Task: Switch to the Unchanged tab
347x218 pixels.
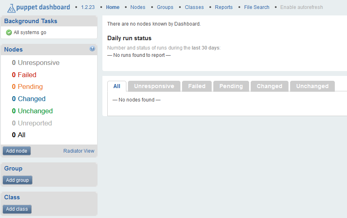Action: (312, 86)
